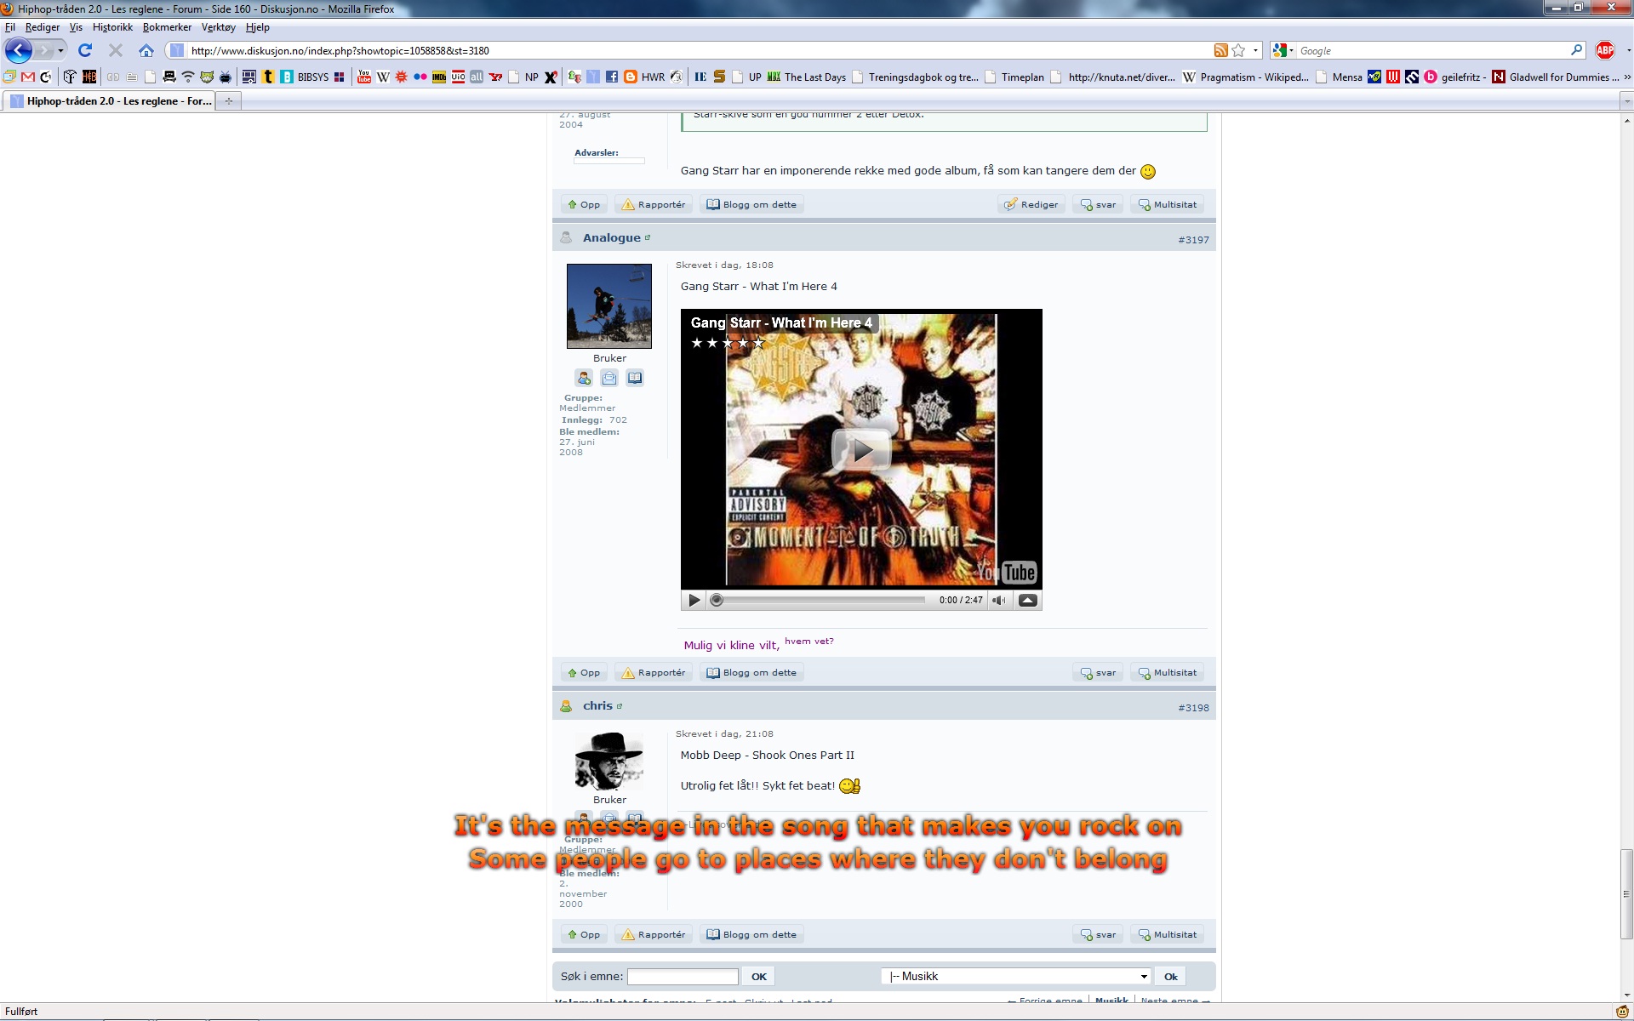Reload the page with the refresh icon

click(x=85, y=50)
